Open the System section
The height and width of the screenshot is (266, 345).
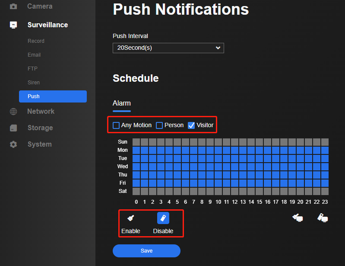pyautogui.click(x=40, y=144)
